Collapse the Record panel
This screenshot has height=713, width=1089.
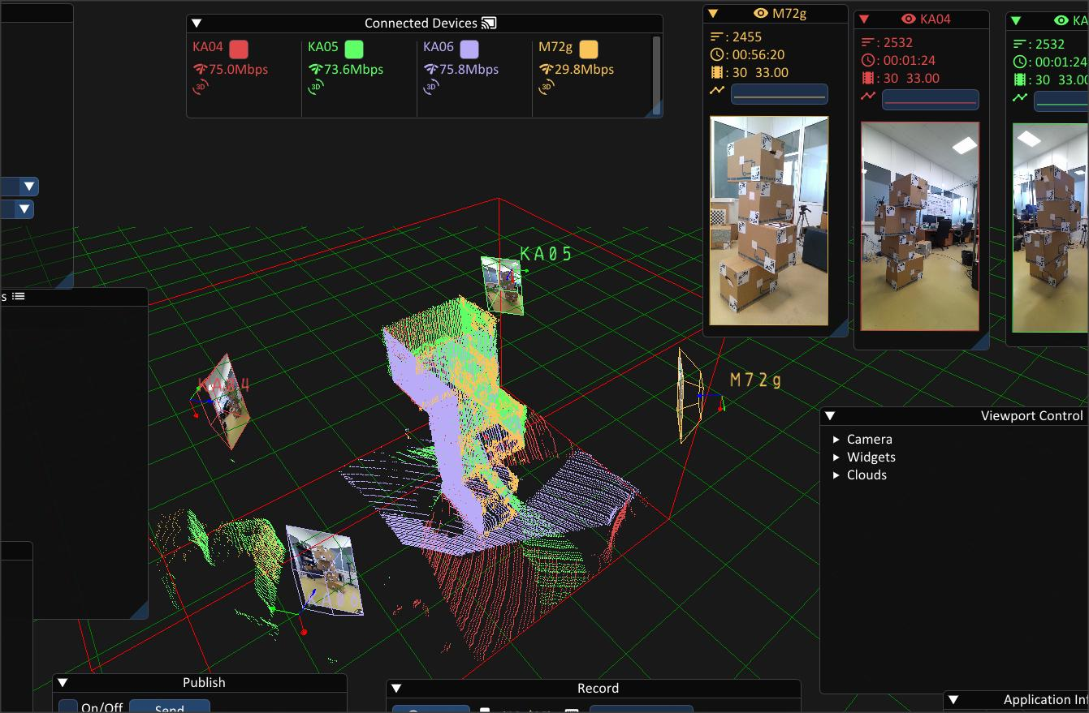396,689
